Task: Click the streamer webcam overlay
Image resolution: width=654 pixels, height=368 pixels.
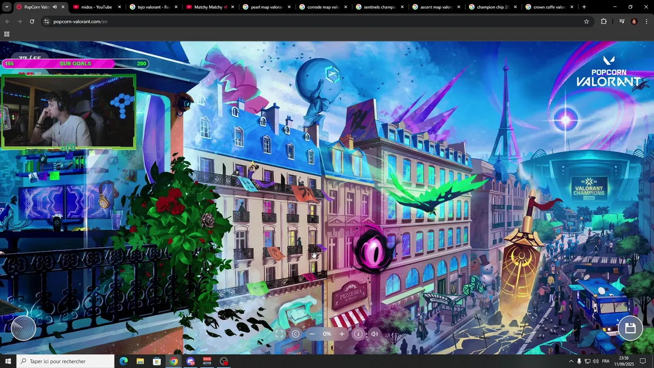Action: (x=68, y=112)
